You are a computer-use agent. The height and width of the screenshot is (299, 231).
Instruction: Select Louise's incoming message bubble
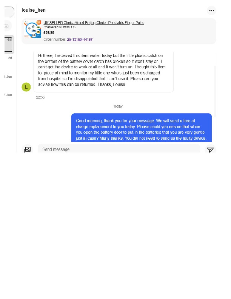(103, 72)
